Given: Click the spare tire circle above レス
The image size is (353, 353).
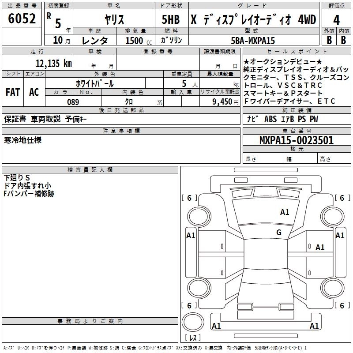Looking at the screenshot, I should (x=193, y=322).
